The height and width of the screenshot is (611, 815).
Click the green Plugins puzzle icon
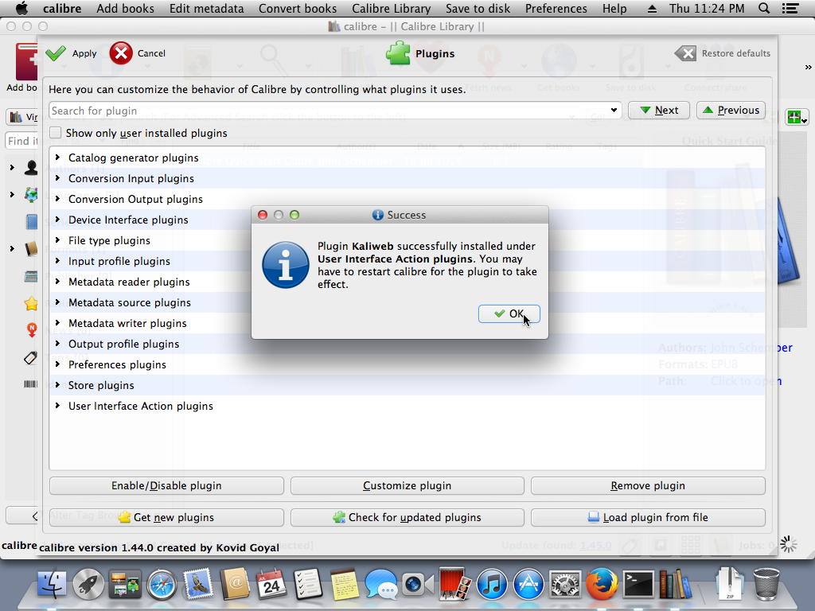(399, 53)
